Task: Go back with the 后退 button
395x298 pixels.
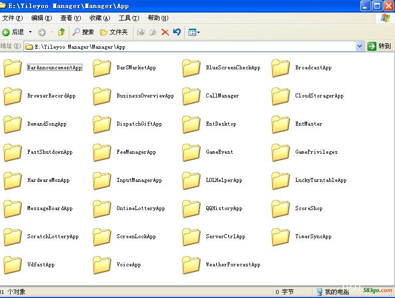Action: (13, 32)
